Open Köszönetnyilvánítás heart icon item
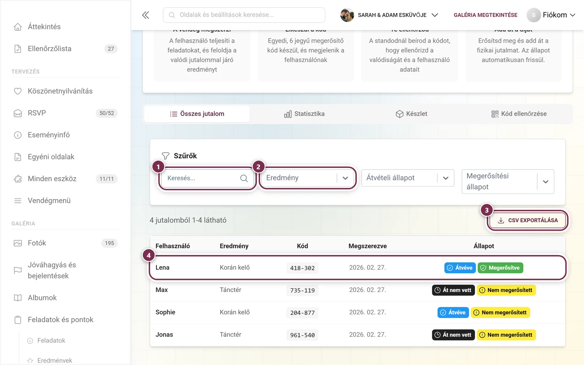Viewport: 584px width, 365px height. click(18, 91)
